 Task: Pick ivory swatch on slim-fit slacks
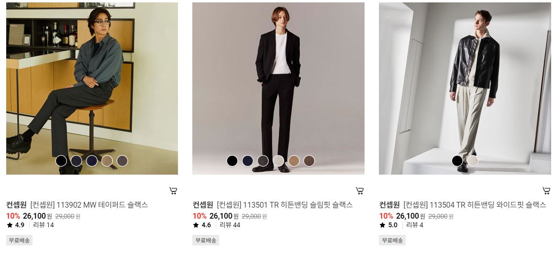[278, 161]
